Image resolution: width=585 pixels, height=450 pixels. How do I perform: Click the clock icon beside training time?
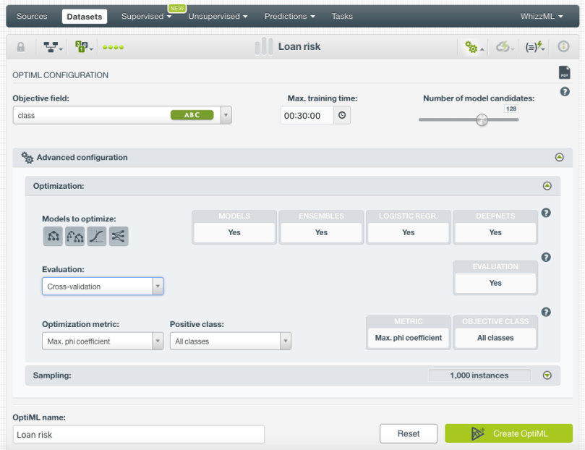342,115
